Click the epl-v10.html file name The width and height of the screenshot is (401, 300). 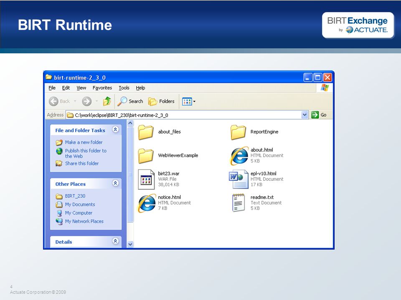[x=264, y=173]
